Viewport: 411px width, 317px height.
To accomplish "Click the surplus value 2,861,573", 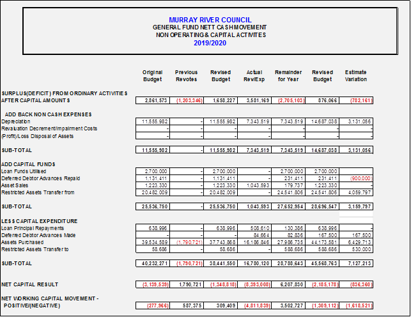I will coord(153,100).
